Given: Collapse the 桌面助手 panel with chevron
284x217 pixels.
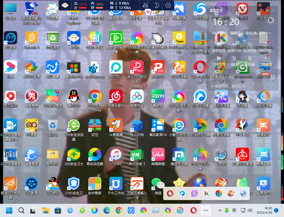Looking at the screenshot, I should (273, 11).
